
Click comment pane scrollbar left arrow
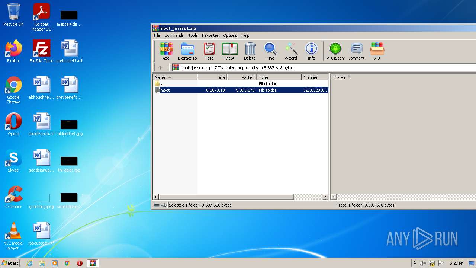(334, 197)
